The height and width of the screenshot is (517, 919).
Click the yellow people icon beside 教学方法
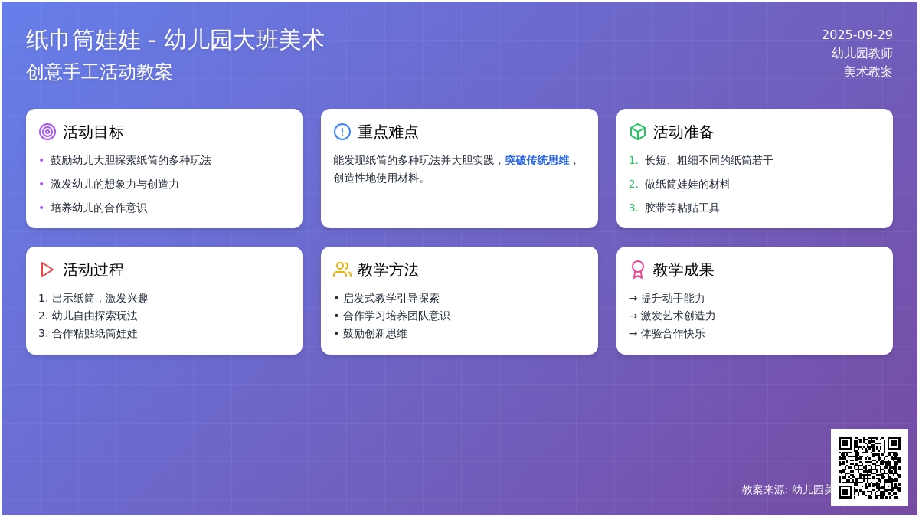pyautogui.click(x=342, y=270)
